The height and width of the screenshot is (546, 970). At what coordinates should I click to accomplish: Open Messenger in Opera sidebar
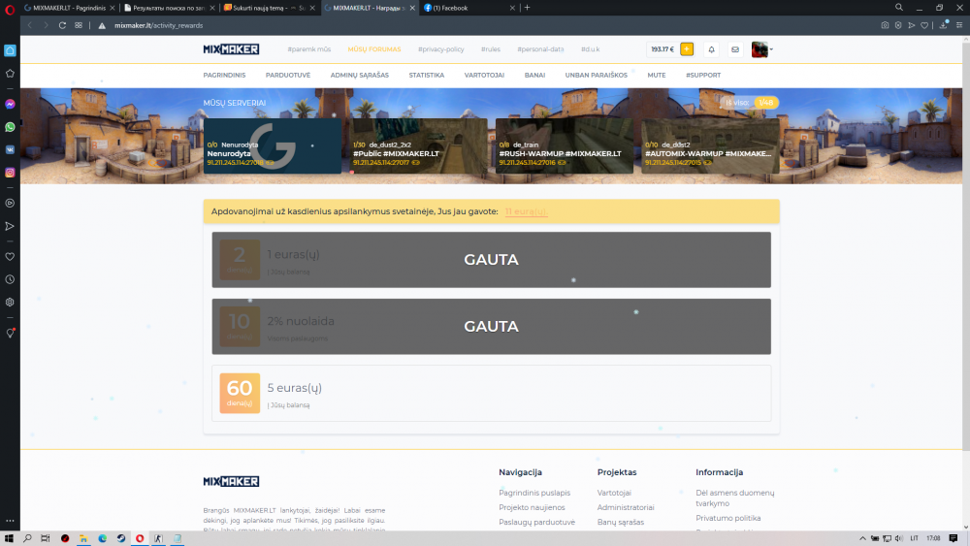point(10,104)
